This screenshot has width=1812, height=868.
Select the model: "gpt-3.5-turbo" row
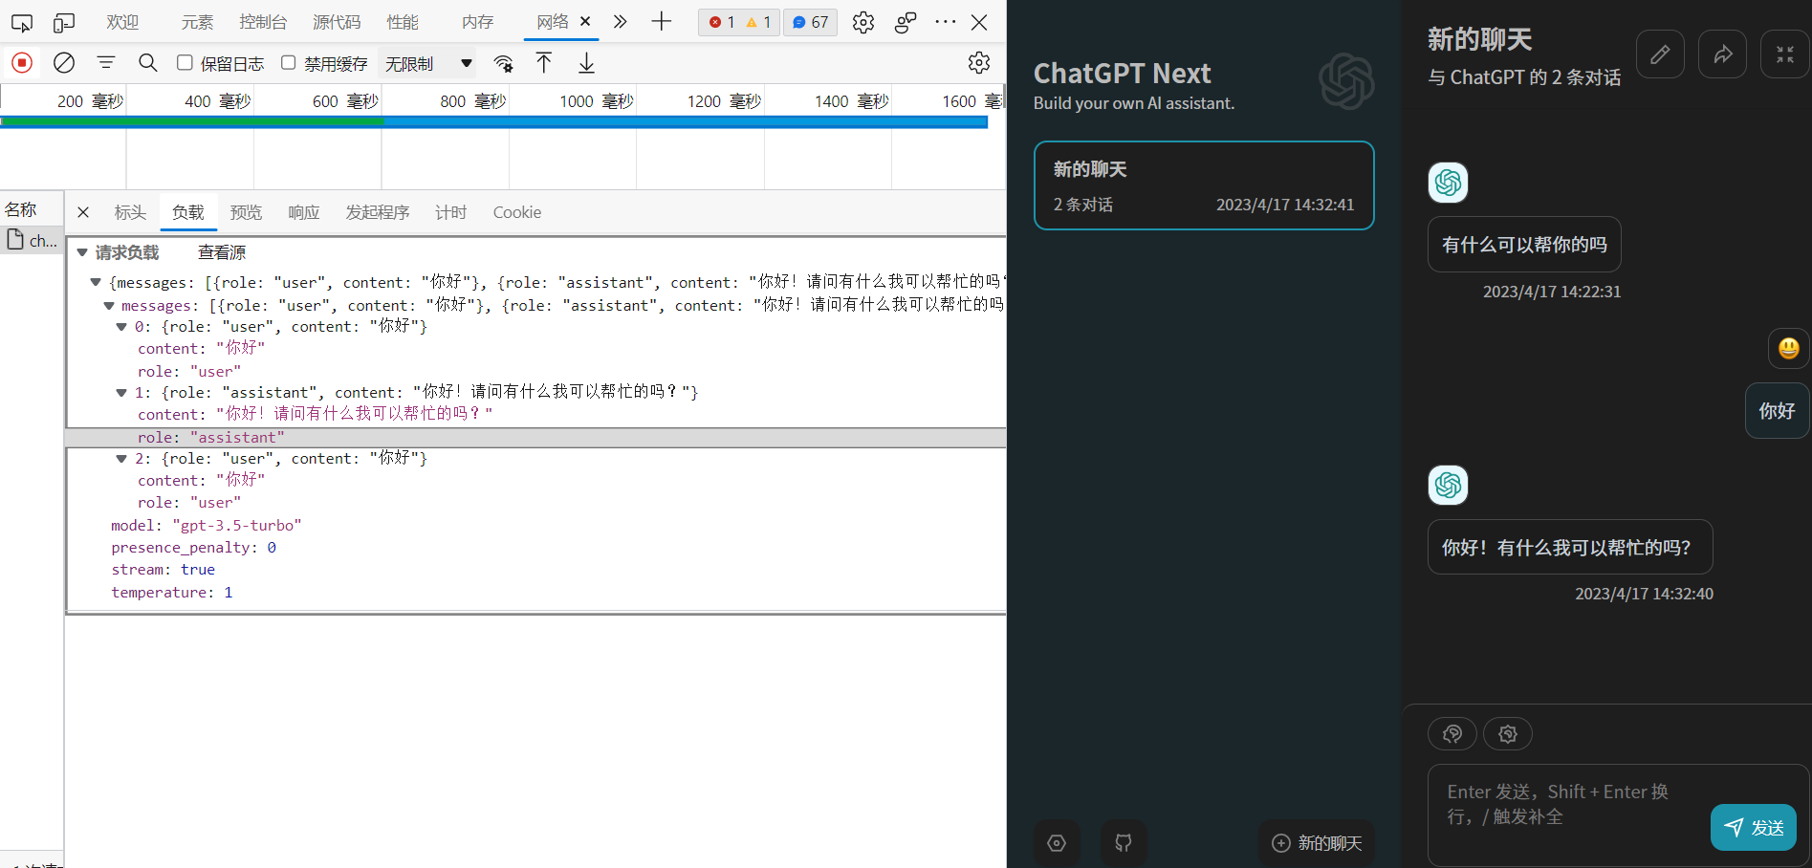click(207, 526)
